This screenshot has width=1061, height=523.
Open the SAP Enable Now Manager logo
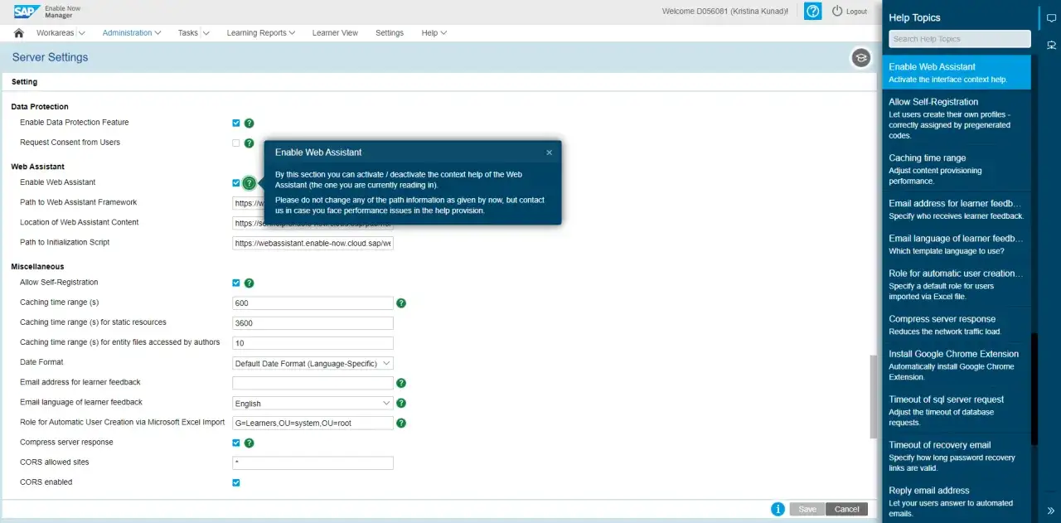46,11
